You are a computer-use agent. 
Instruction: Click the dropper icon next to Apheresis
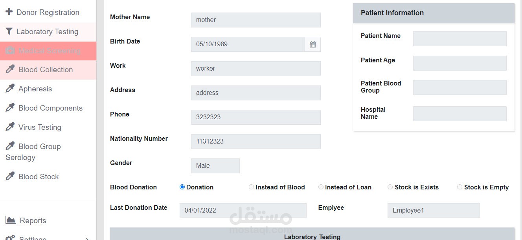click(10, 89)
